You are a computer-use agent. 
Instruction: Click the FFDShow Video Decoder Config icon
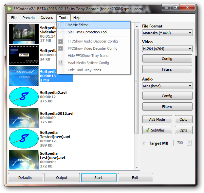61,49
